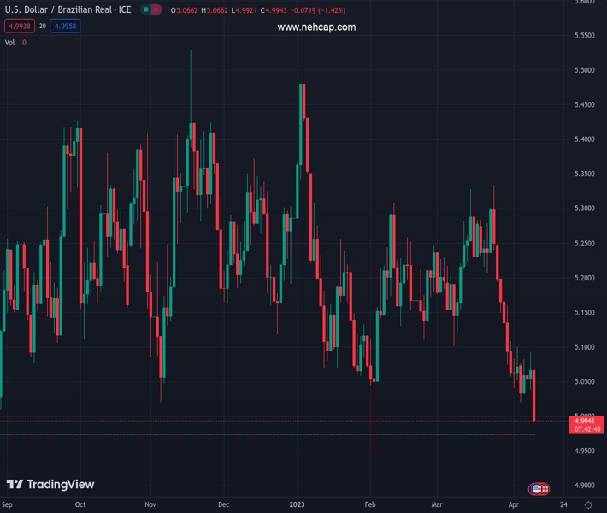This screenshot has width=607, height=513.
Task: Click the spread value 20 between prices
Action: (42, 27)
